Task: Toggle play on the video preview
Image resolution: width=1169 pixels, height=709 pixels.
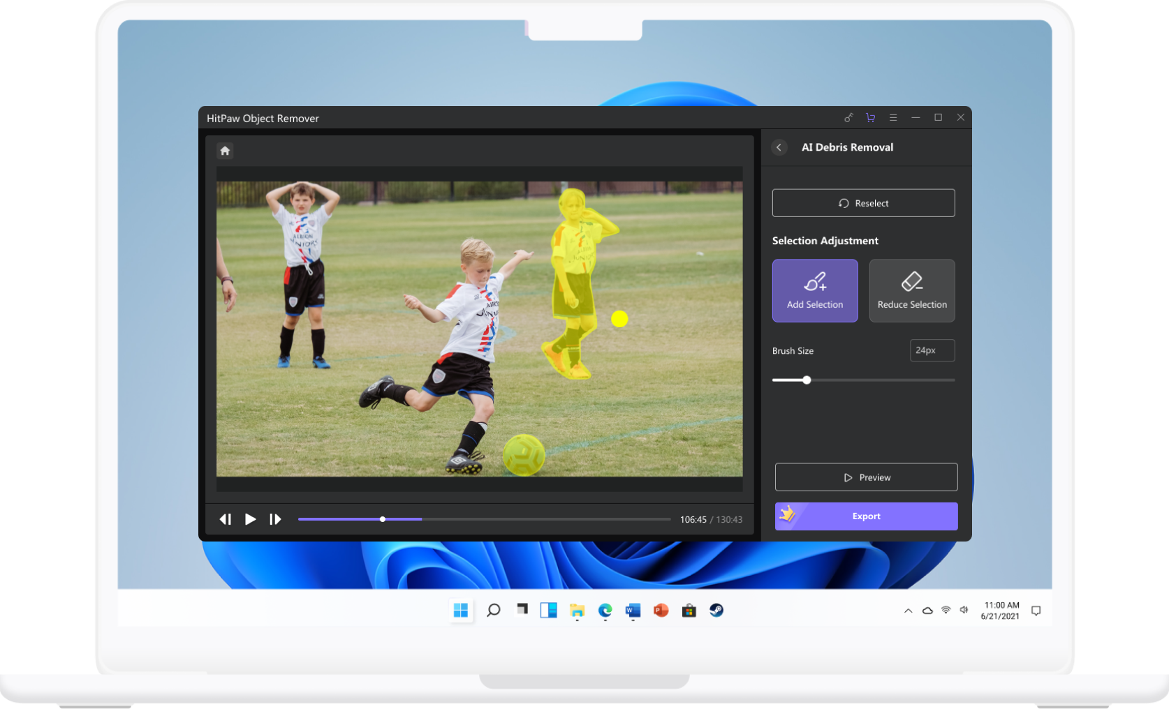Action: 250,518
